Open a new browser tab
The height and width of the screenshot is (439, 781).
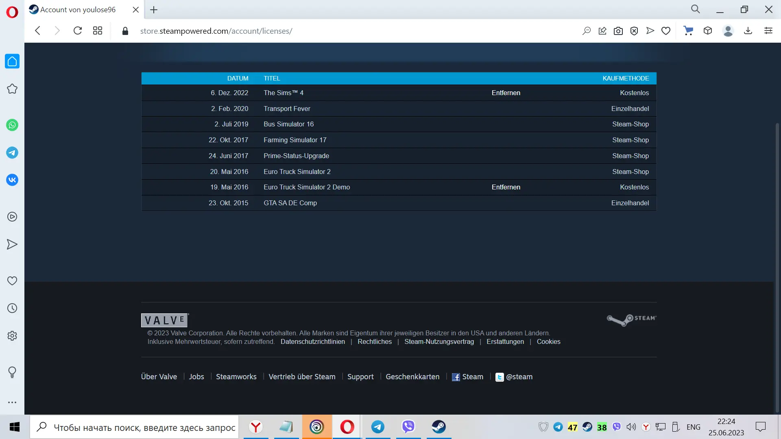click(x=154, y=10)
